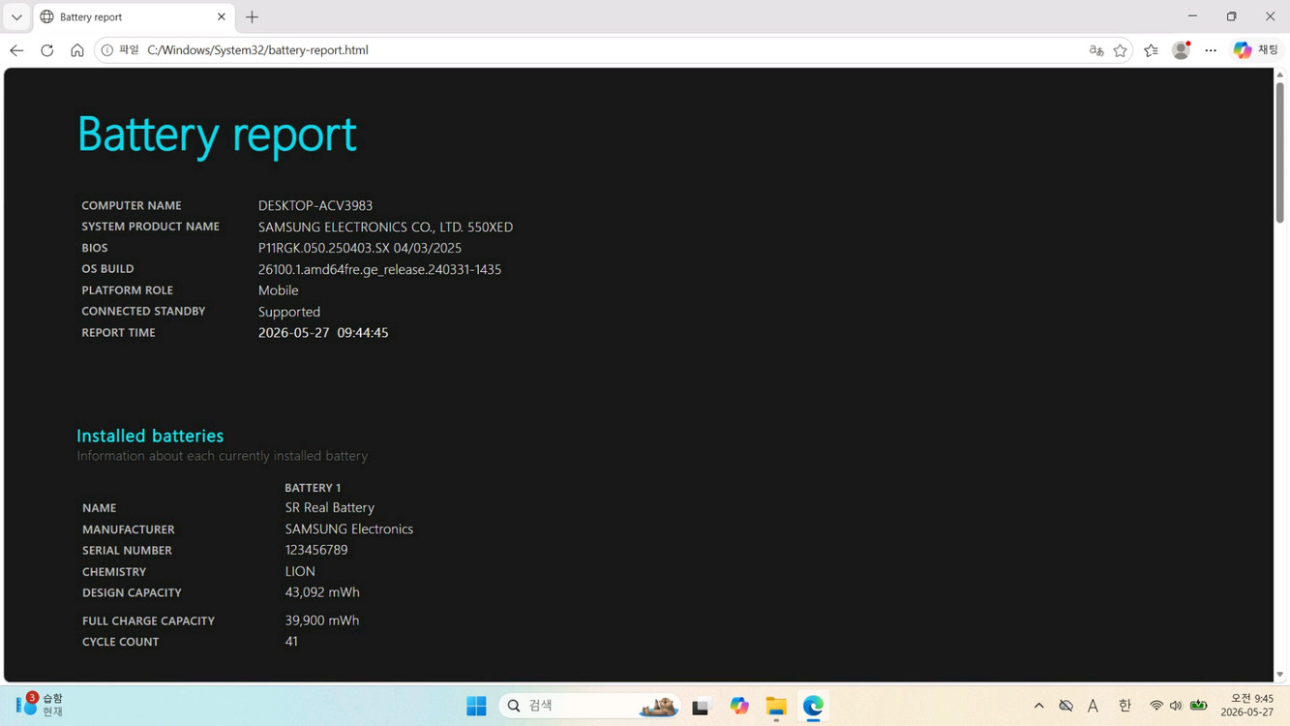Open the clock and date flyout
The image size is (1290, 726).
(1246, 705)
